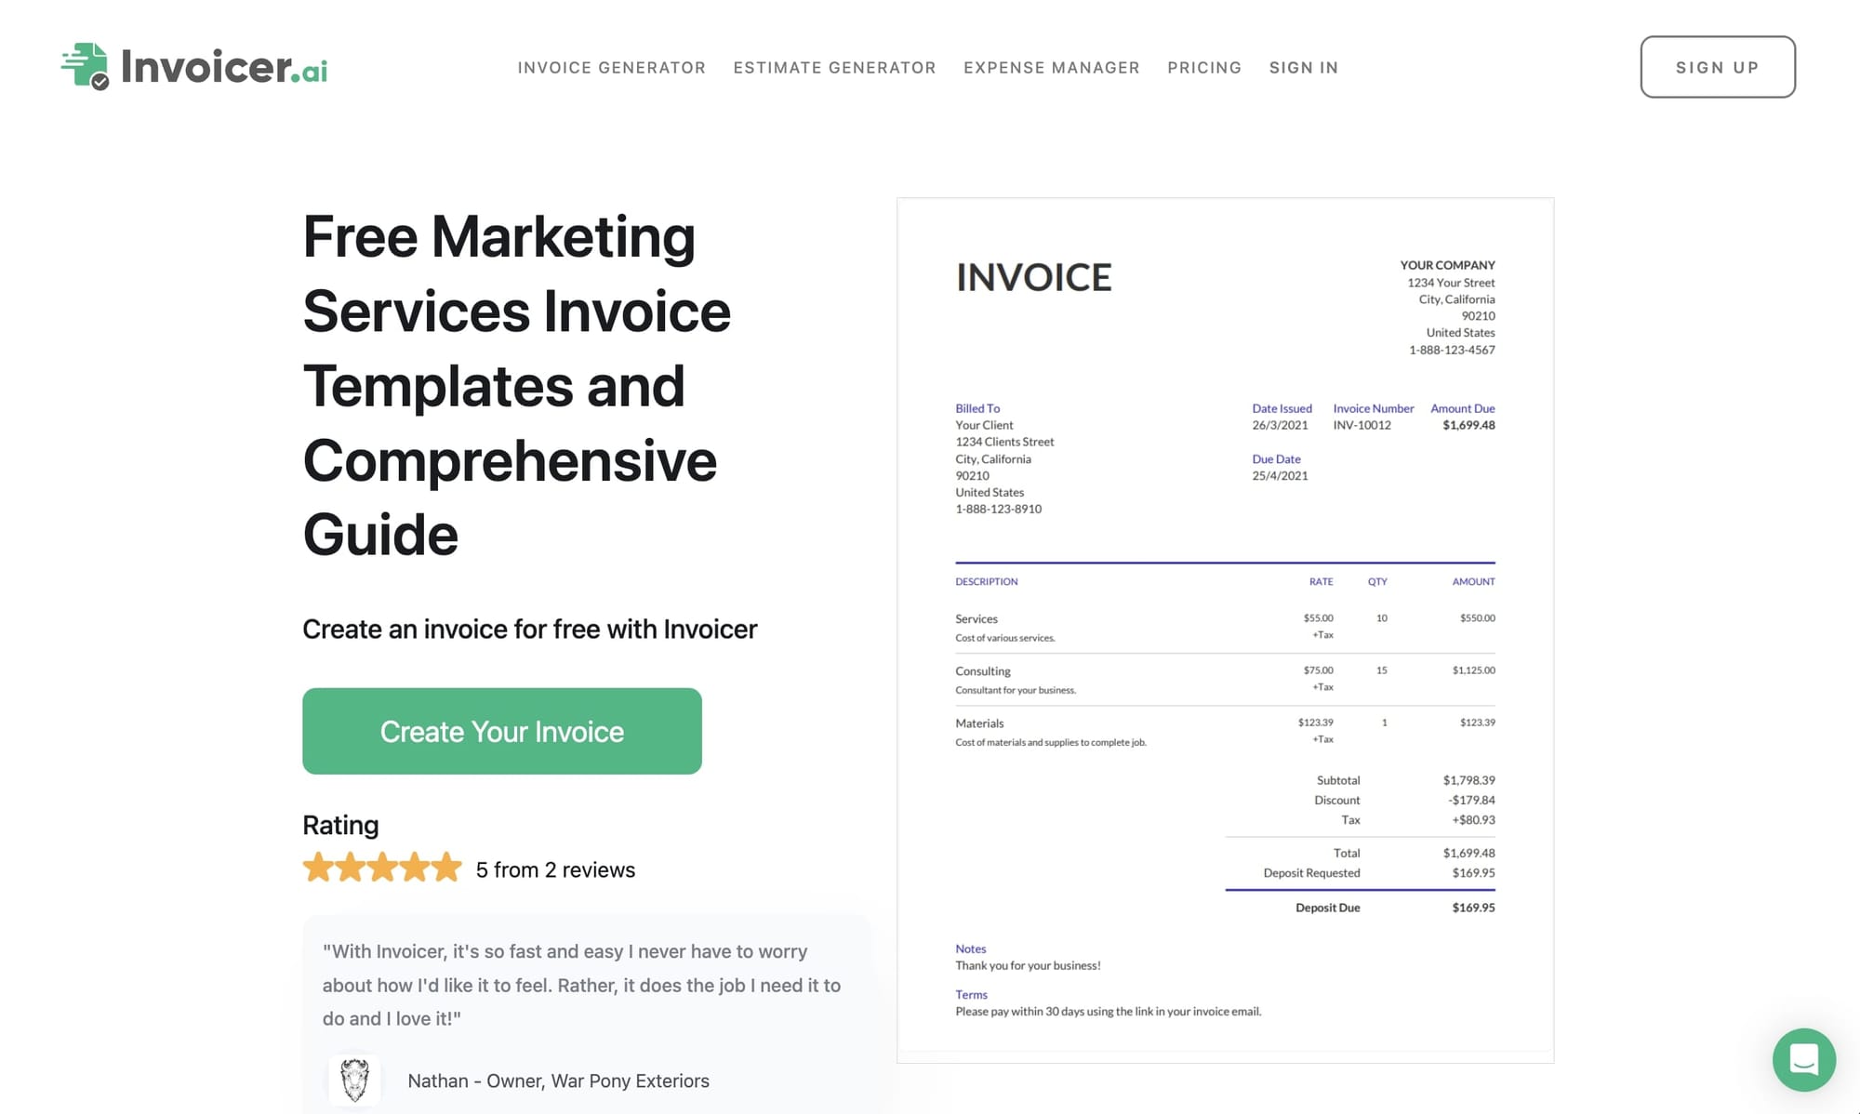Click the green invoice document logo graphic
The height and width of the screenshot is (1114, 1860).
[86, 63]
